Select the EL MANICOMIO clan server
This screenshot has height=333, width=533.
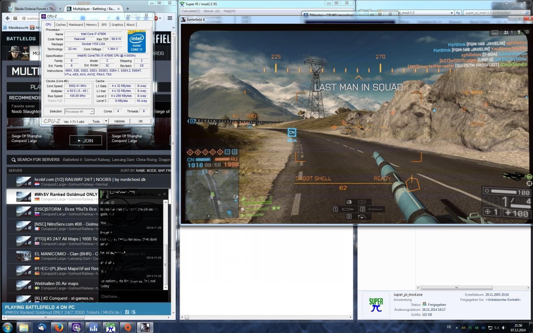tap(52, 256)
